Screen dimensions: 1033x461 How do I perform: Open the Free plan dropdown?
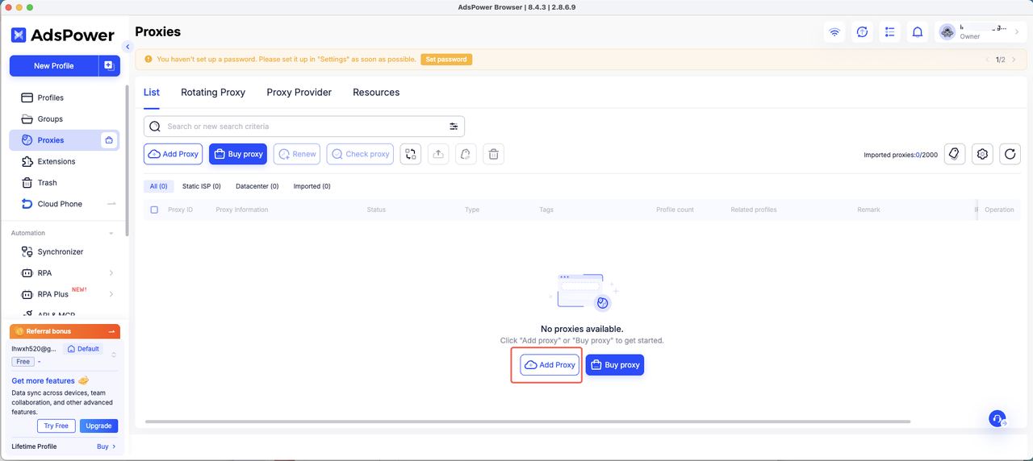23,362
